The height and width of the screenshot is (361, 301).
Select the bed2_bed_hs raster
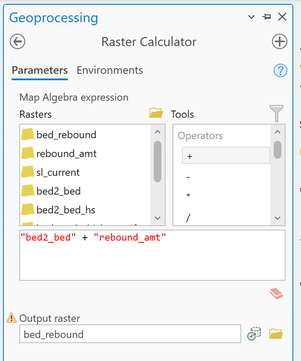(x=85, y=210)
